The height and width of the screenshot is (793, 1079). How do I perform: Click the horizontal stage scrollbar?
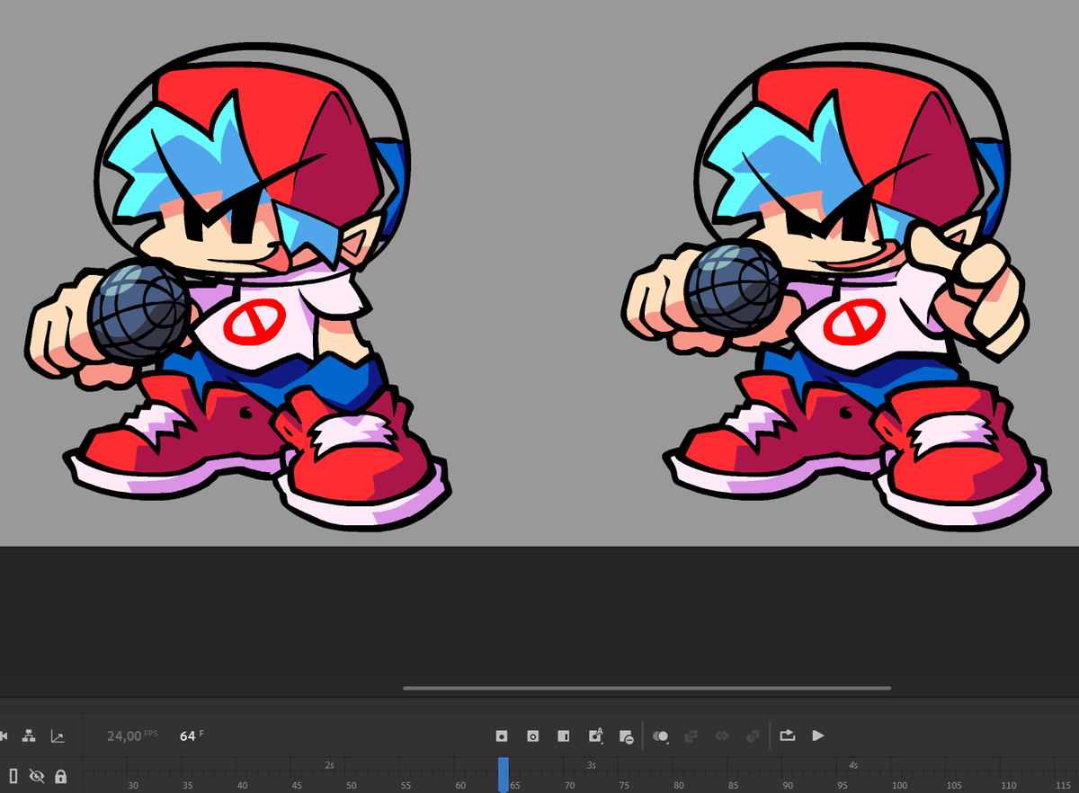click(647, 689)
